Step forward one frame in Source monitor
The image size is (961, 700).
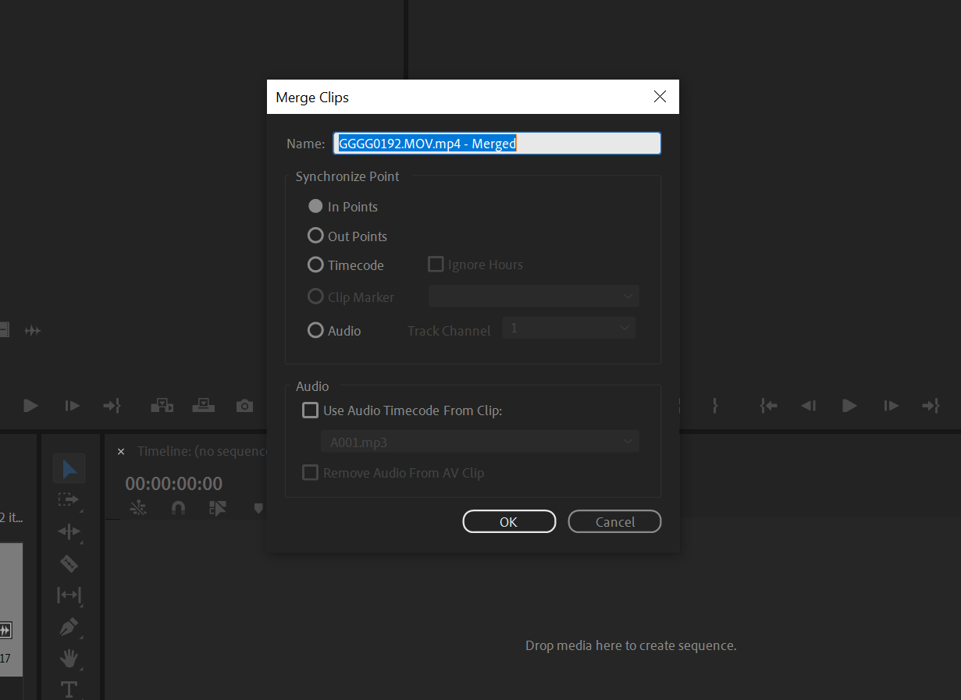click(x=72, y=406)
